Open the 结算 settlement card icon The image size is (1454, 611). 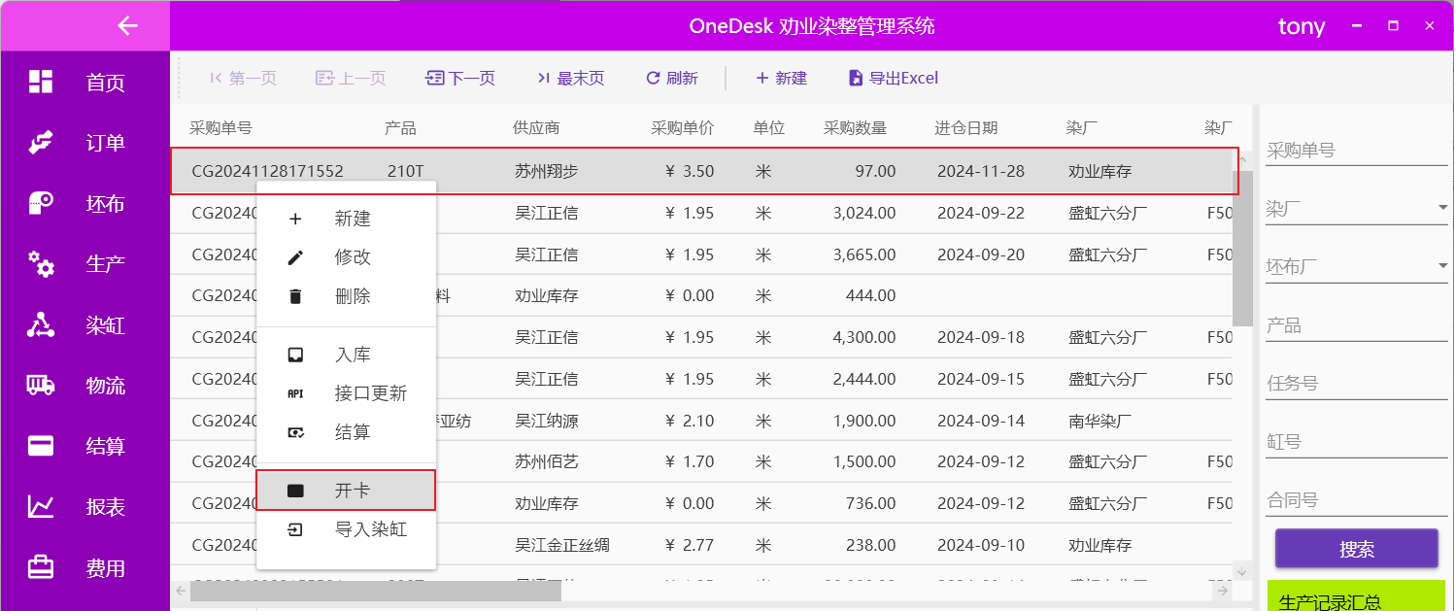tap(41, 446)
